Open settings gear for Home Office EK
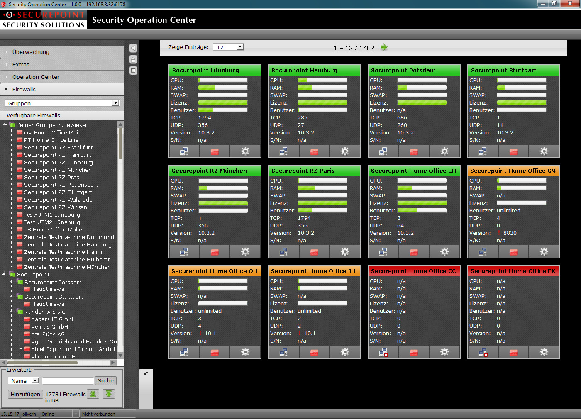Viewport: 581px width, 419px height. (x=544, y=352)
